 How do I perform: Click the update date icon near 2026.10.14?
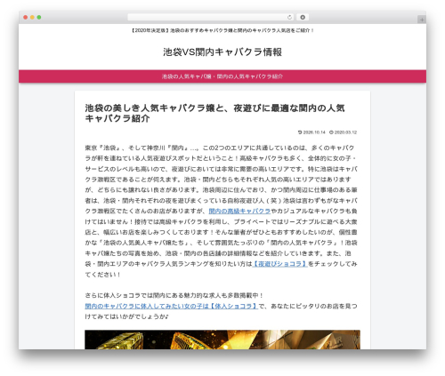tap(300, 132)
